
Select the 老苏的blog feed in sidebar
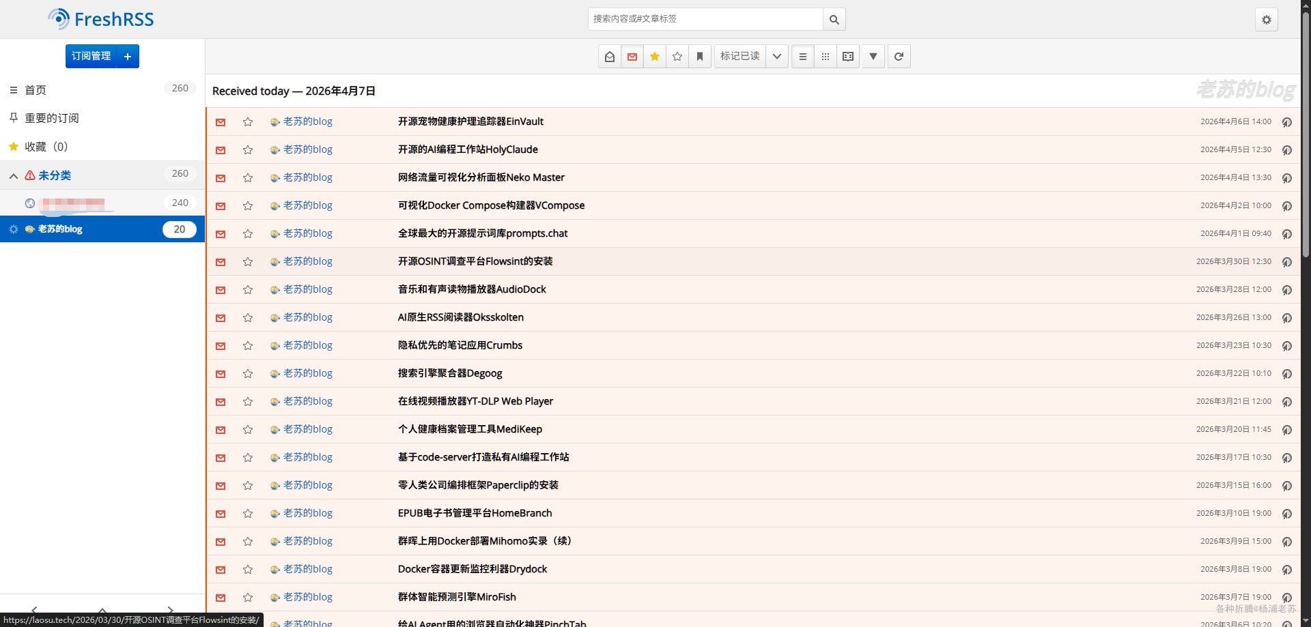[x=60, y=229]
